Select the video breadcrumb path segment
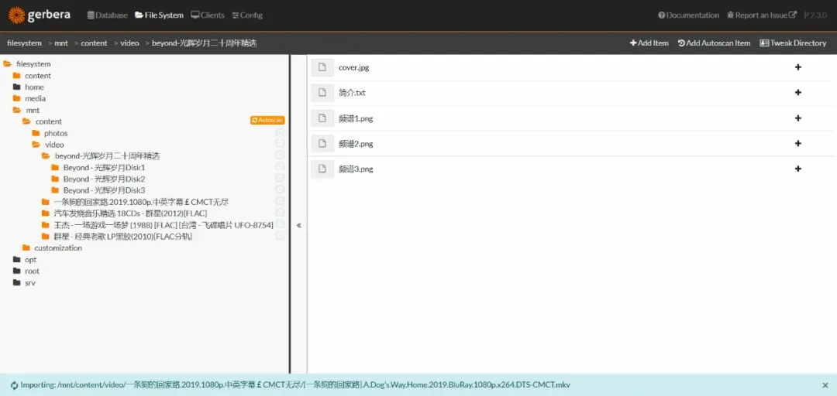This screenshot has width=837, height=396. (x=129, y=43)
